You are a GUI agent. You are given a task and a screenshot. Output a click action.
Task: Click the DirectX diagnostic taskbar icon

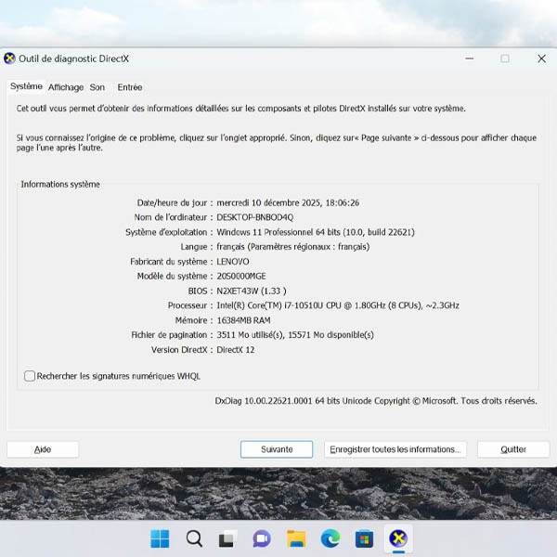pos(398,538)
